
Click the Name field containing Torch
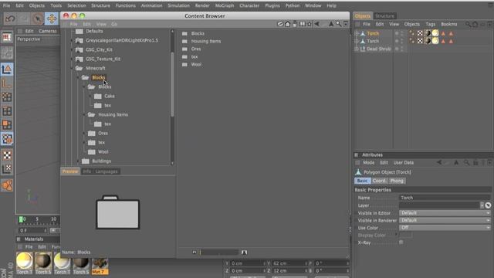point(445,198)
